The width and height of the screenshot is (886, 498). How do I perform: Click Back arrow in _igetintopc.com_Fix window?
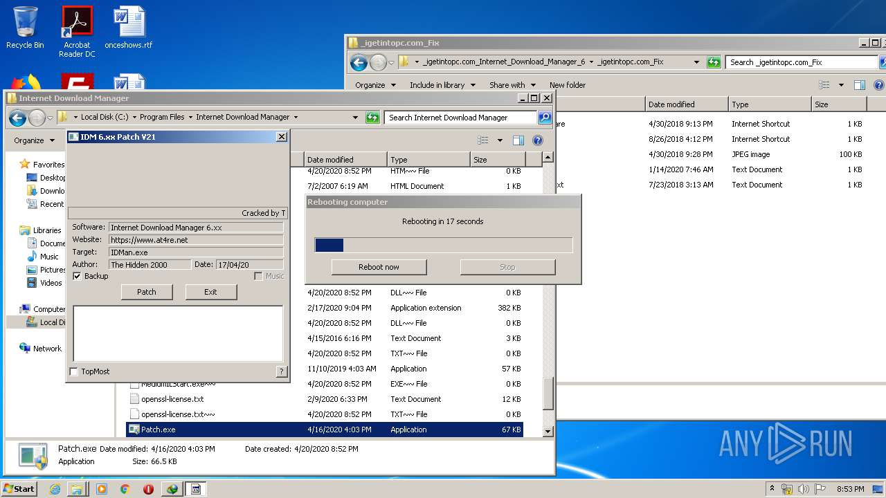pos(359,63)
